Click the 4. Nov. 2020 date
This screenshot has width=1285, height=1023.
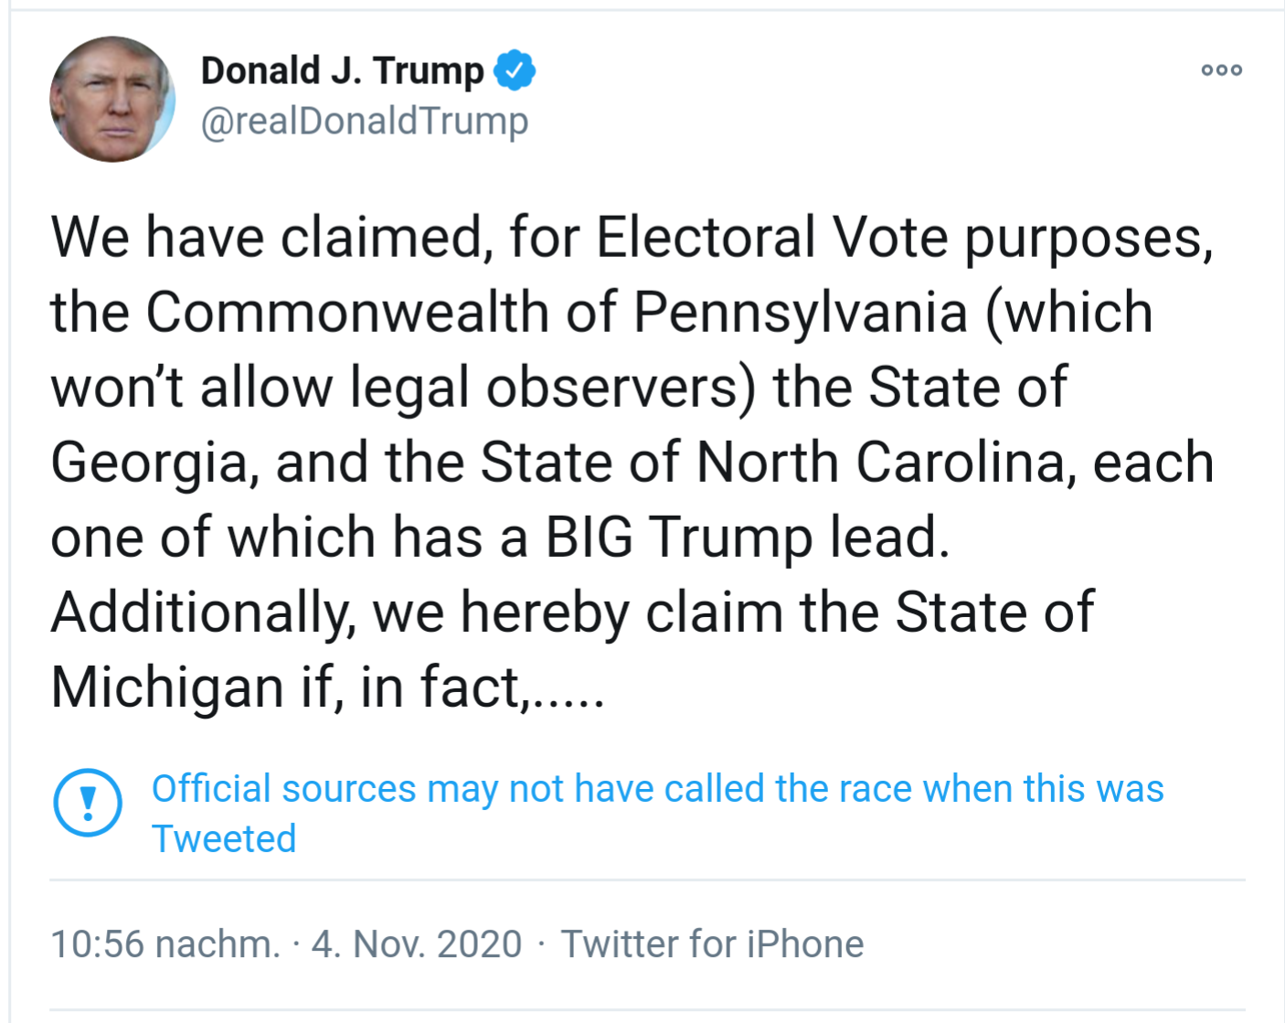tap(417, 943)
